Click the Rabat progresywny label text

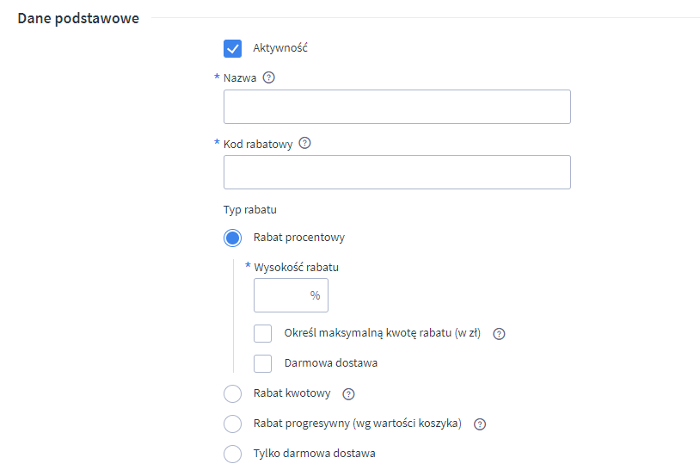pyautogui.click(x=357, y=424)
